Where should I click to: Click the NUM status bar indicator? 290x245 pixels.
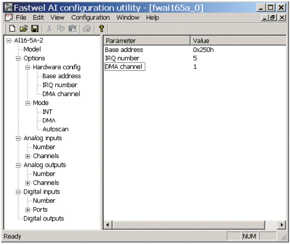249,236
